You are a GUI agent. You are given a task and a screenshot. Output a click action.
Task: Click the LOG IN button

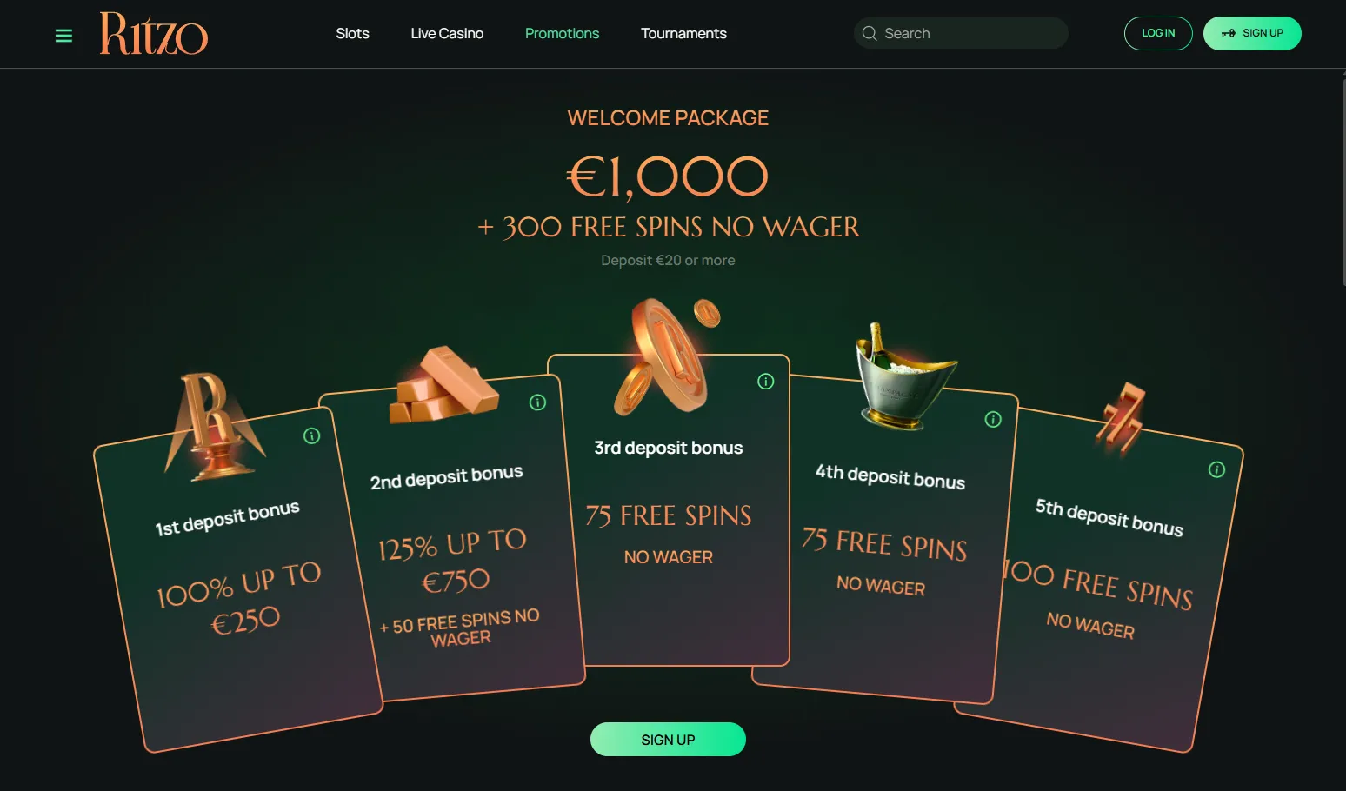click(x=1158, y=33)
